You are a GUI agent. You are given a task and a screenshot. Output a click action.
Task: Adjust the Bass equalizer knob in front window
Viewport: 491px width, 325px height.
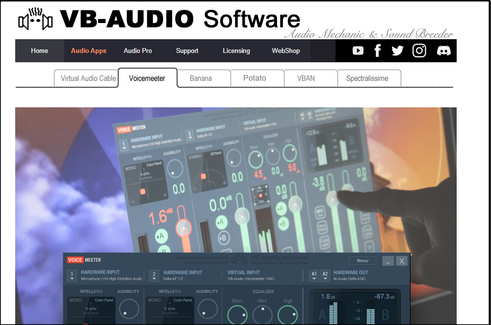237,315
